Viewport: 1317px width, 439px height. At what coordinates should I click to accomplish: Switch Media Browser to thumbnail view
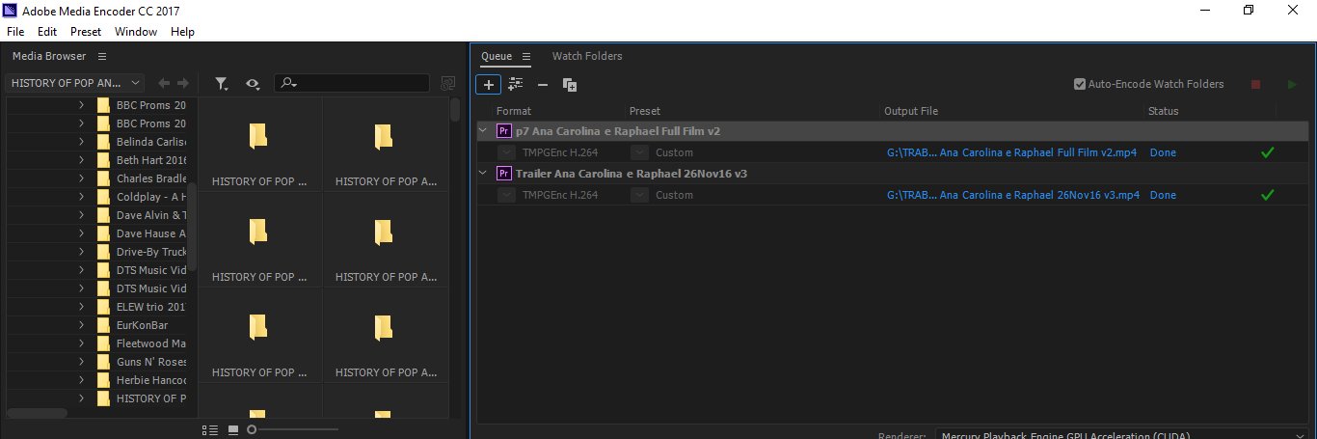[x=233, y=429]
